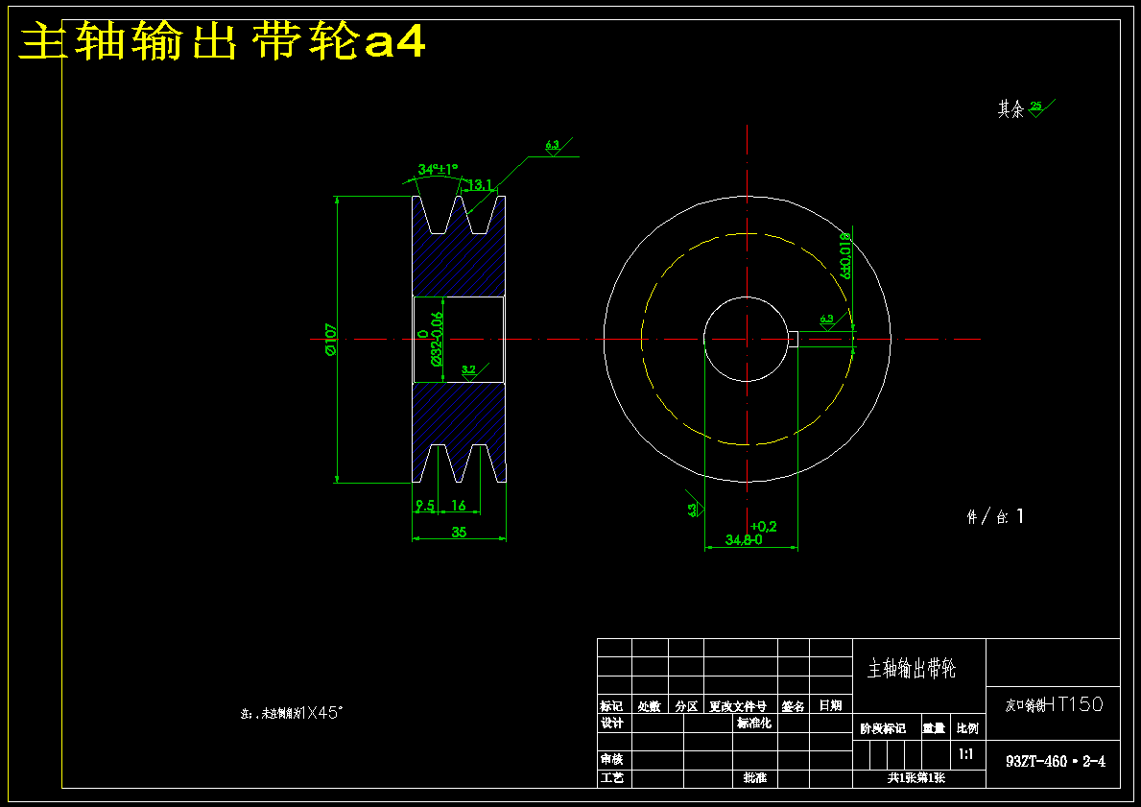
Task: Pick the 6±0.018 keyway width dimension
Action: point(844,255)
